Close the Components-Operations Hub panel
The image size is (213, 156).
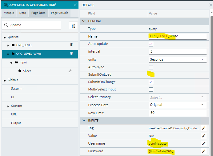tap(75, 5)
